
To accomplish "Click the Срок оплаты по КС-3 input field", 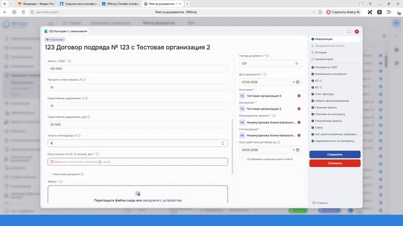I will [x=137, y=162].
